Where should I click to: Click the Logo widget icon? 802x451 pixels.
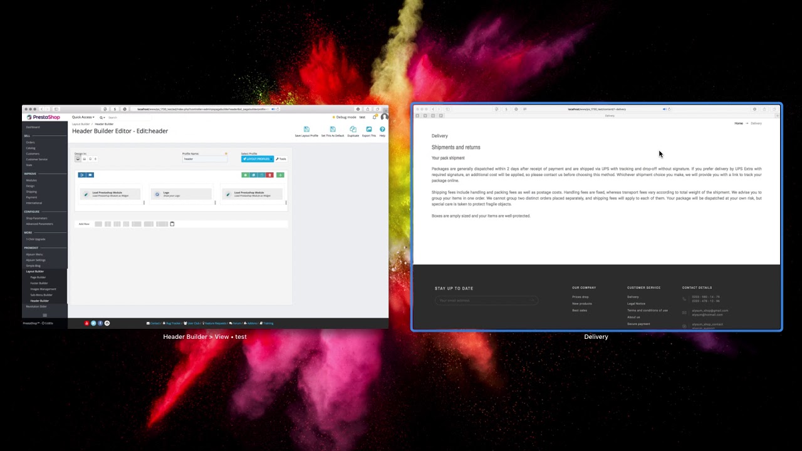coord(157,194)
